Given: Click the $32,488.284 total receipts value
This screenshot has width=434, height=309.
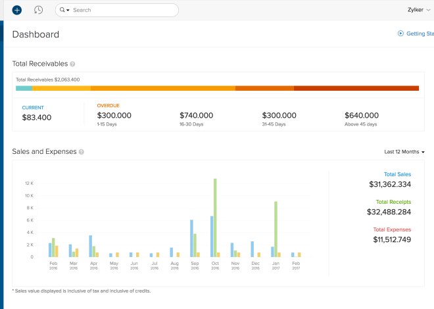Looking at the screenshot, I should click(x=389, y=212).
